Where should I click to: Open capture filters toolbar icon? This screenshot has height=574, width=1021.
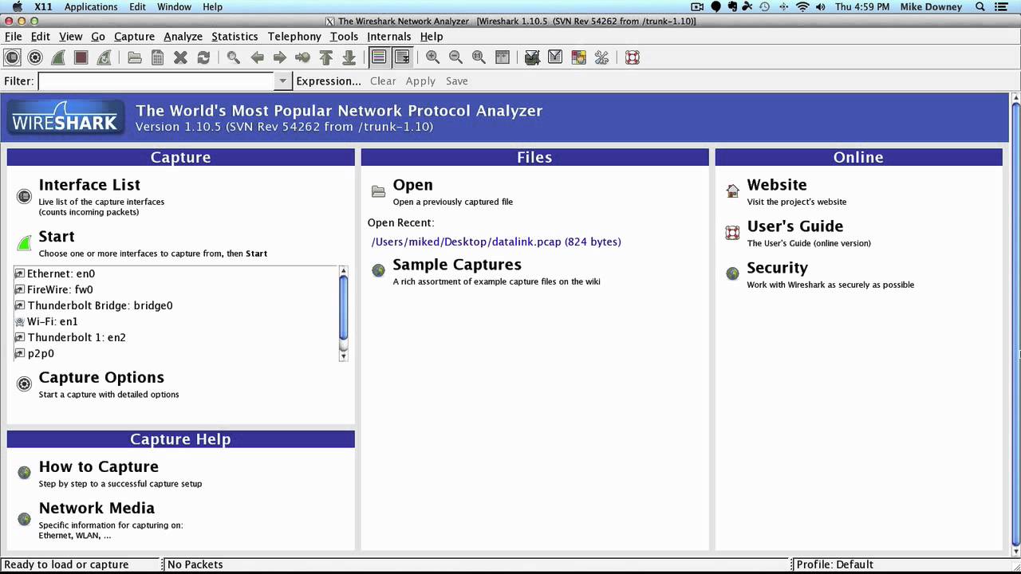[532, 57]
